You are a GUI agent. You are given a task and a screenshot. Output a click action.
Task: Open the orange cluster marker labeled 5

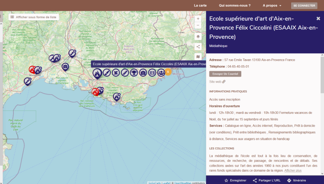[x=168, y=72]
